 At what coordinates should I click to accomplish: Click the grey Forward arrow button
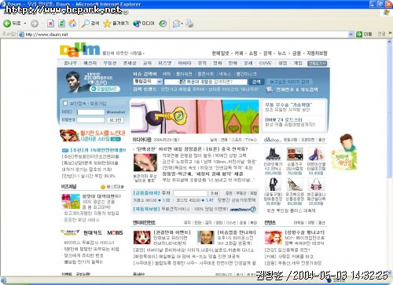(x=35, y=24)
